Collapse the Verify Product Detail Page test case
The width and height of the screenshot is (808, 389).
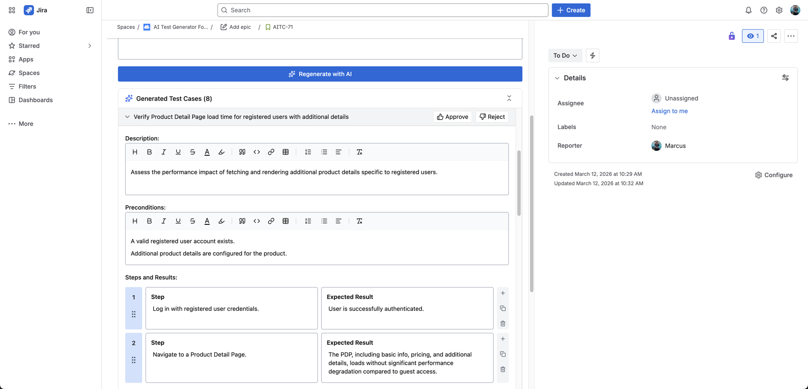127,117
